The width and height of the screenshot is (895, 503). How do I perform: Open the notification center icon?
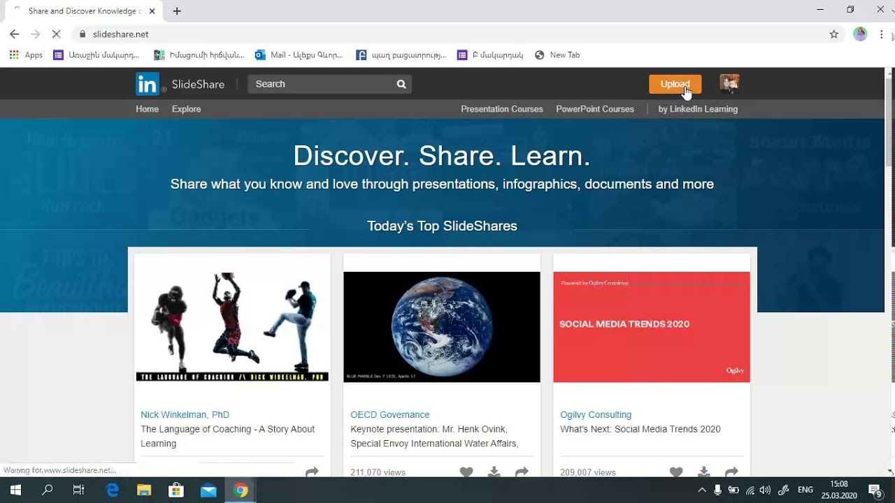pos(875,490)
